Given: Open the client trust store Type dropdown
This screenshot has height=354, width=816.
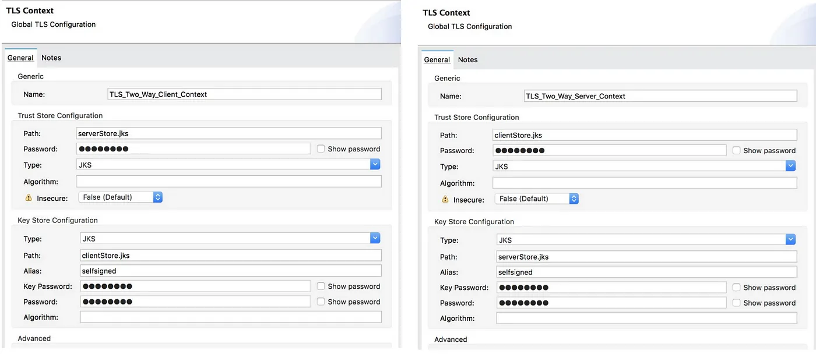Looking at the screenshot, I should click(375, 164).
